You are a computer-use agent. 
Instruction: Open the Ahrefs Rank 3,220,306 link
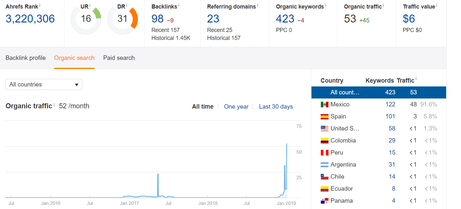pyautogui.click(x=30, y=19)
